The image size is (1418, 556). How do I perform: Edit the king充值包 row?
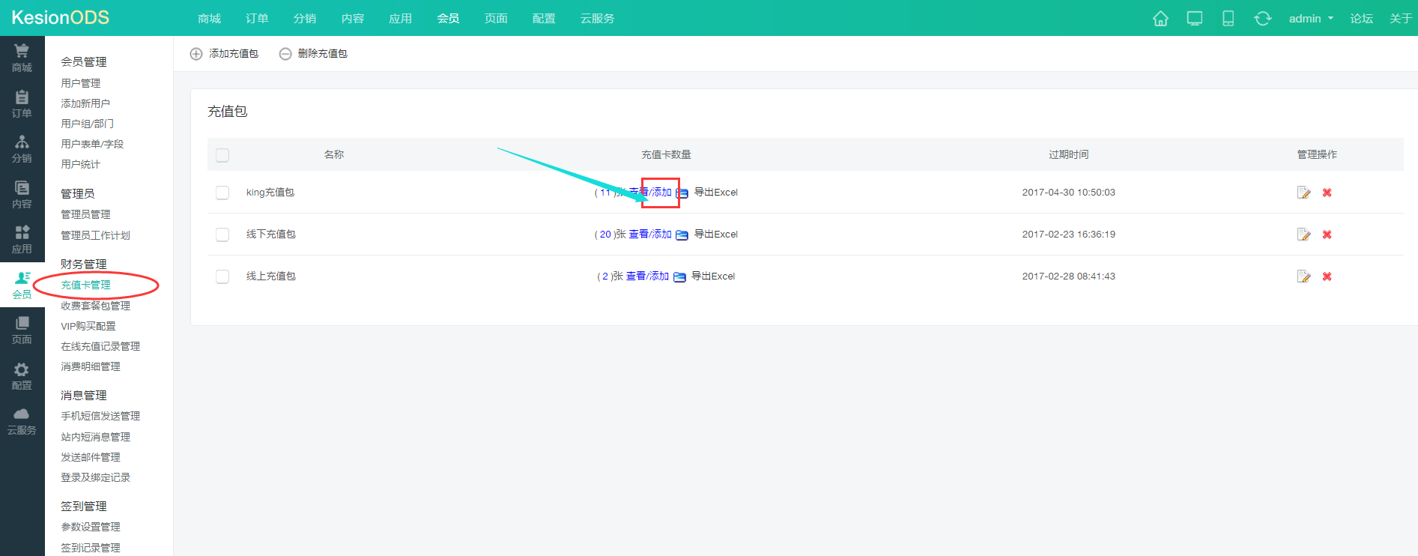[x=1304, y=193]
